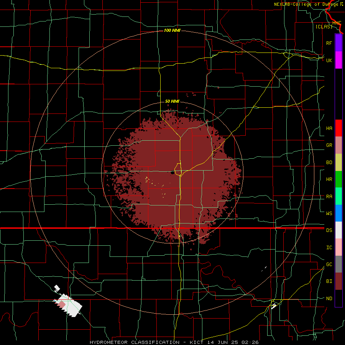This screenshot has width=345, height=345.
Task: Select the yellow BD legend swatch
Action: tap(338, 163)
